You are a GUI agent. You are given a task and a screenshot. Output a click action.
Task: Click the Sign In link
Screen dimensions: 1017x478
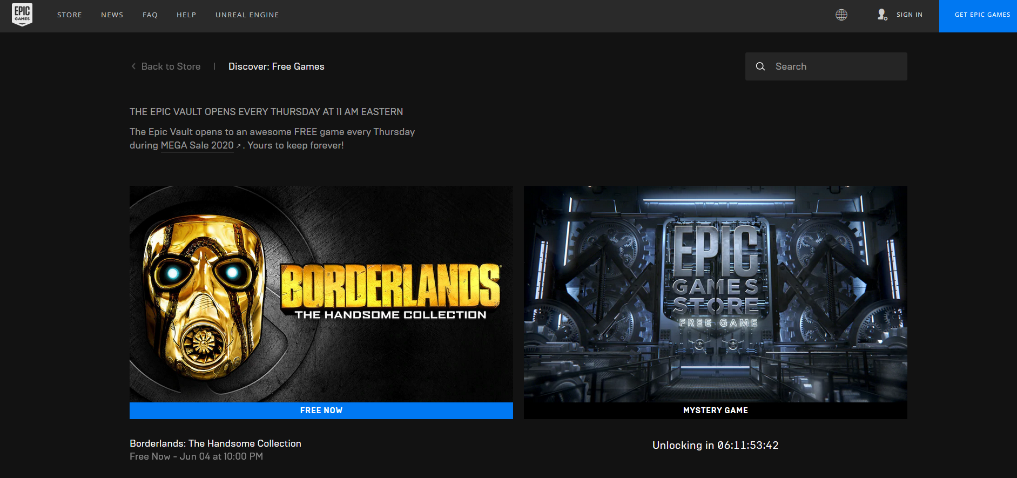coord(909,15)
